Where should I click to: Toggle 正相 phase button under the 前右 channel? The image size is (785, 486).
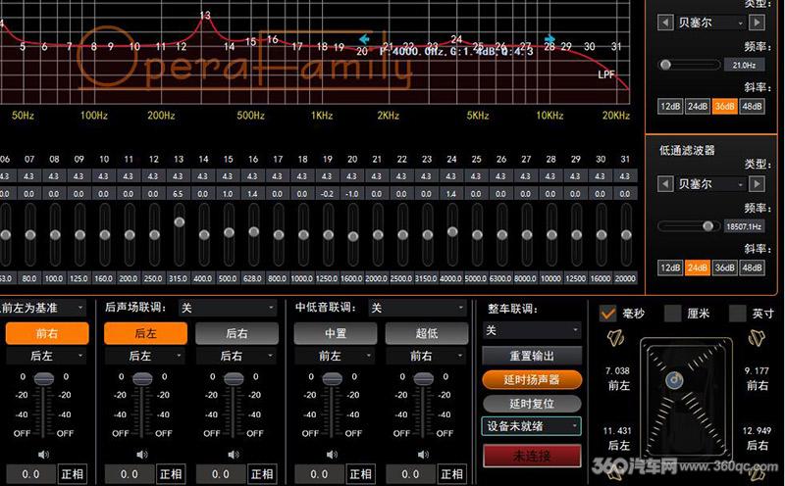[72, 474]
